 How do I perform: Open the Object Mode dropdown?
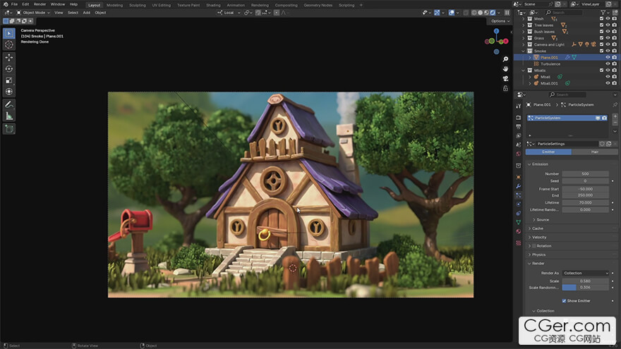32,13
